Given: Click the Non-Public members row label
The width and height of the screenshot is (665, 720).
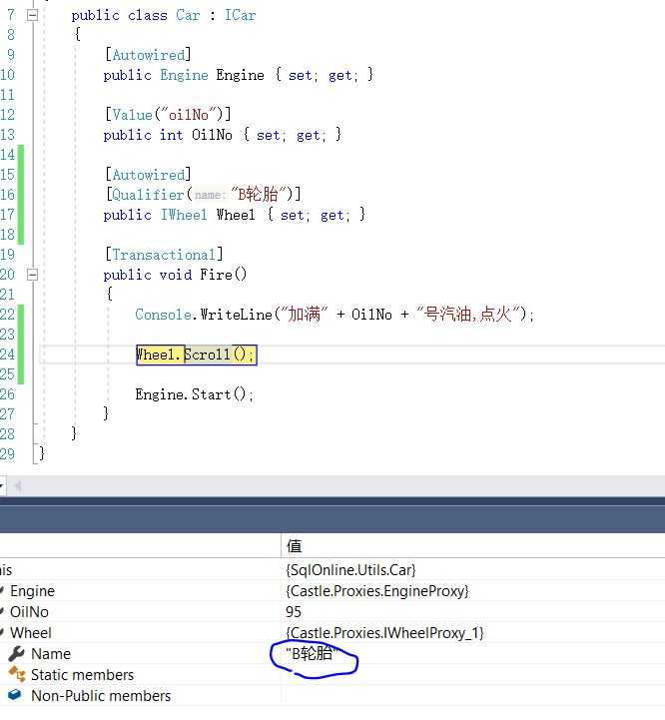Looking at the screenshot, I should (x=101, y=696).
